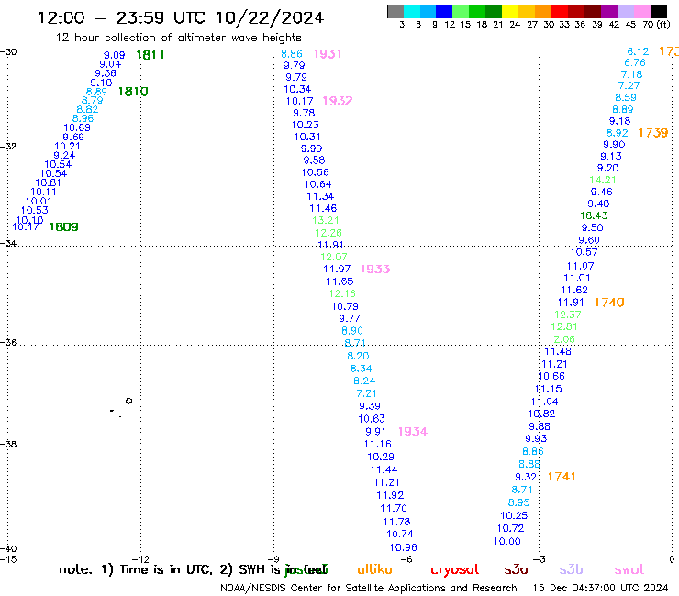Select the wave height value 12.26
Viewport: 679px width, 596px height.
click(x=328, y=233)
